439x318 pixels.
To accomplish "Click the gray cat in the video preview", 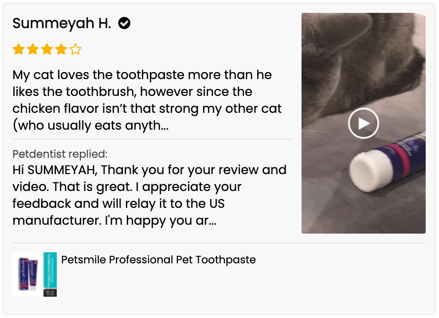I will click(x=355, y=62).
